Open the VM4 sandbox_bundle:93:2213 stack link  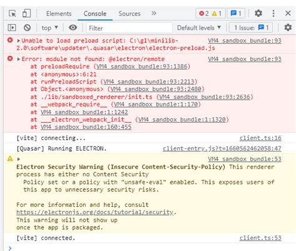pos(149,82)
